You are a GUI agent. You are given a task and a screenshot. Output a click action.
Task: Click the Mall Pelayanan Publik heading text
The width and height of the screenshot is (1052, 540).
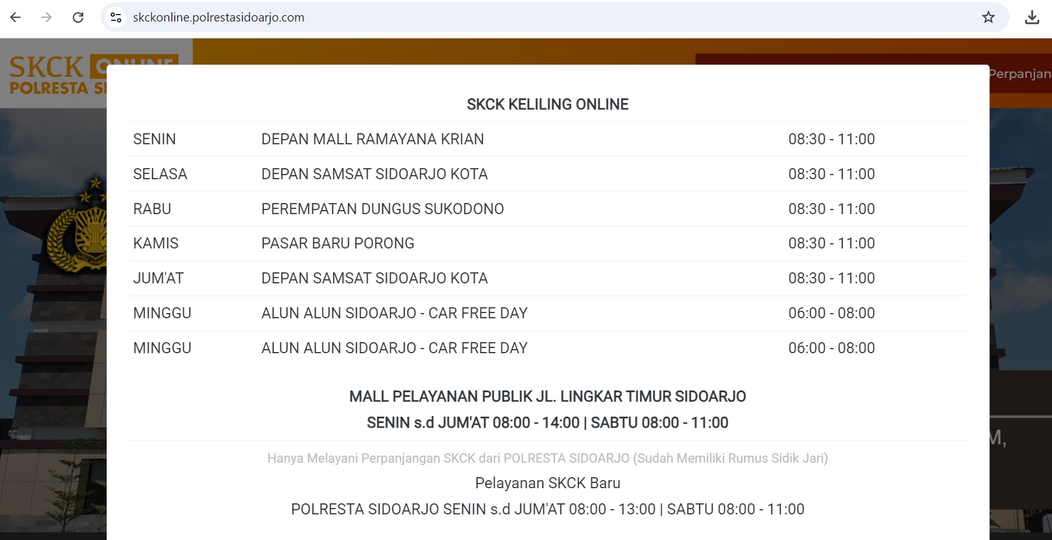pyautogui.click(x=547, y=396)
